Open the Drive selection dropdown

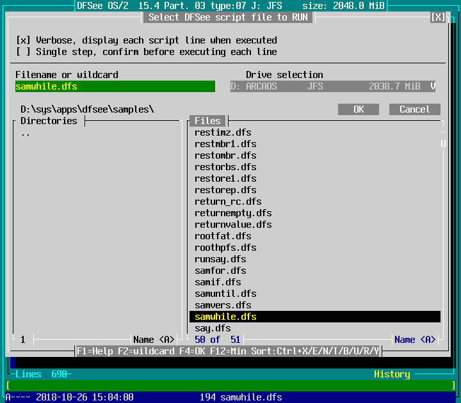pyautogui.click(x=333, y=86)
